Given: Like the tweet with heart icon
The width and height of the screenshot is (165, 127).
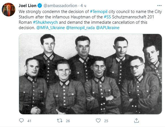Looking at the screenshot, I should coord(98,120).
